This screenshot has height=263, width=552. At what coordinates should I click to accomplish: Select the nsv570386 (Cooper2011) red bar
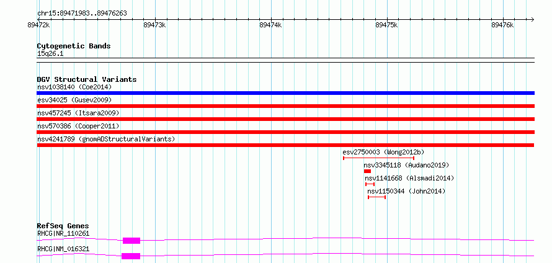(x=285, y=132)
